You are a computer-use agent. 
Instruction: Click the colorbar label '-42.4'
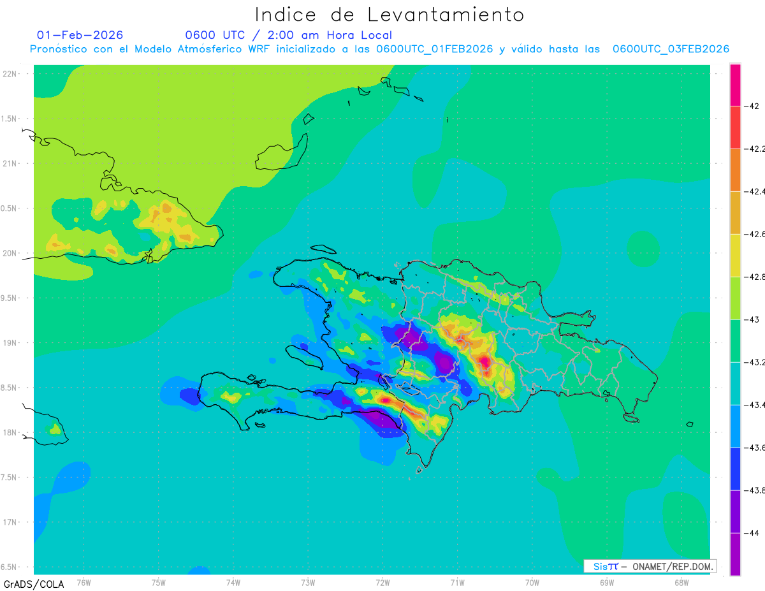pyautogui.click(x=754, y=191)
